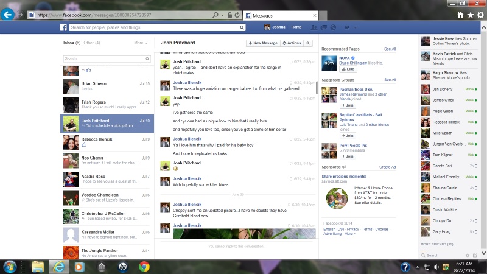Click the lock security icon in address bar
487x274 pixels.
pos(229,15)
